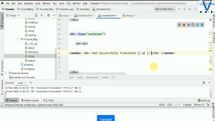The height and width of the screenshot is (121, 215).
Task: Open the Database tool window
Action: [214, 22]
